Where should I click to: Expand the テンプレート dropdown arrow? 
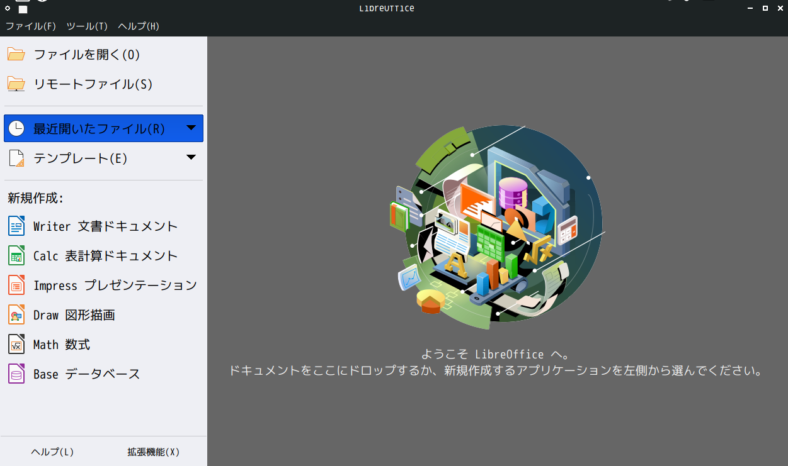click(x=191, y=157)
